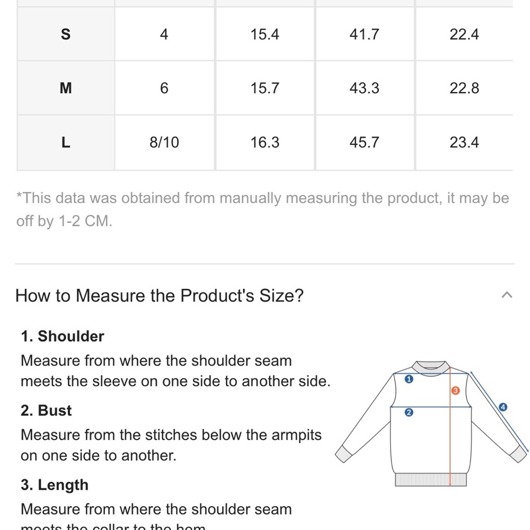Tap the sweater measurement diagram
This screenshot has width=530, height=530.
(431, 424)
